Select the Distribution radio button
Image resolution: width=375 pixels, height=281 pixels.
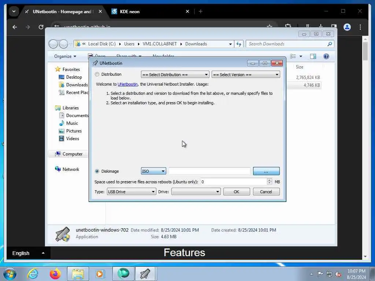click(97, 74)
